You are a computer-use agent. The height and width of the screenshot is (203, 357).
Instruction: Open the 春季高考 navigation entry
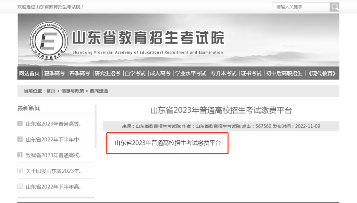click(80, 73)
